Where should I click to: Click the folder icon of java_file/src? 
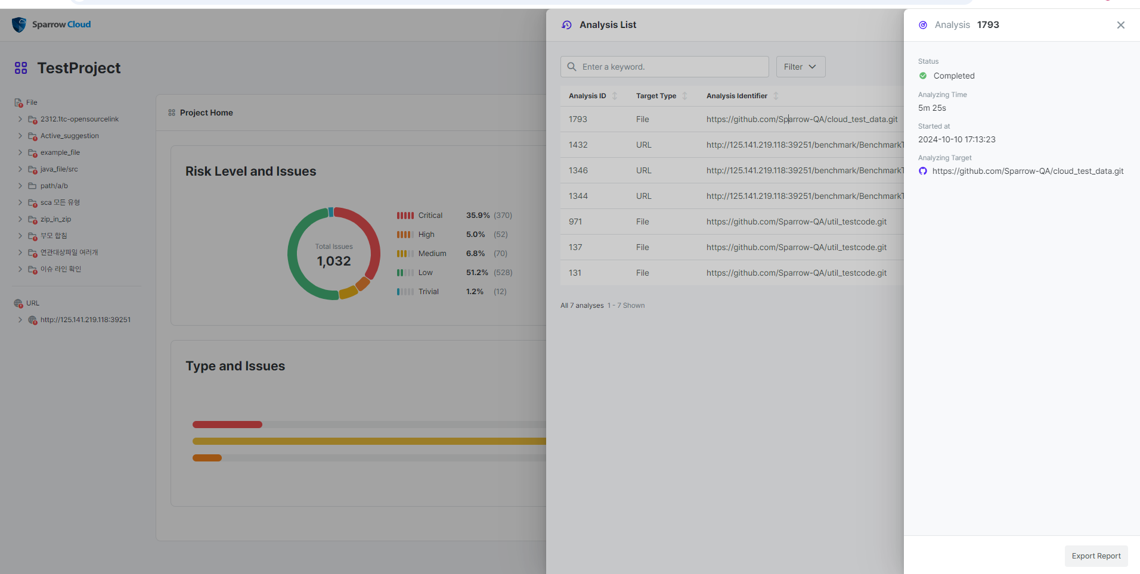tap(33, 170)
